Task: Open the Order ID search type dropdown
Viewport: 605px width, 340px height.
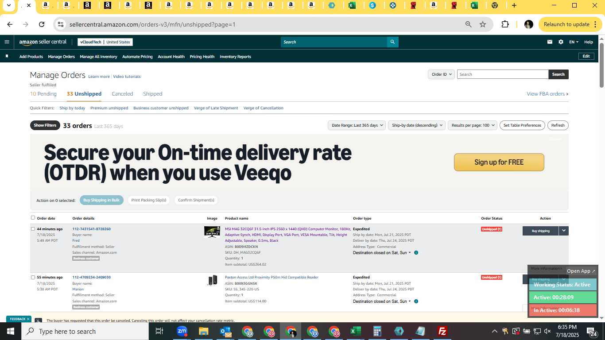Action: pyautogui.click(x=442, y=74)
